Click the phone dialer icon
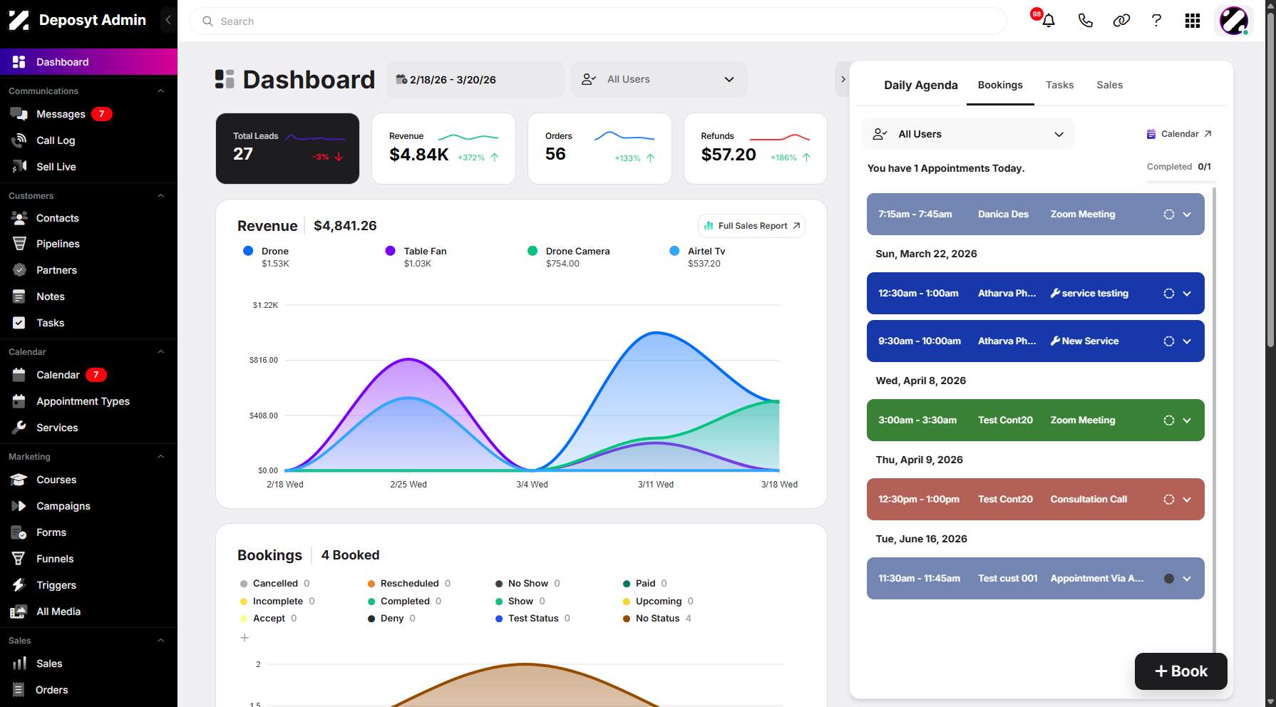Screen dimensions: 1276x707 coord(1085,21)
